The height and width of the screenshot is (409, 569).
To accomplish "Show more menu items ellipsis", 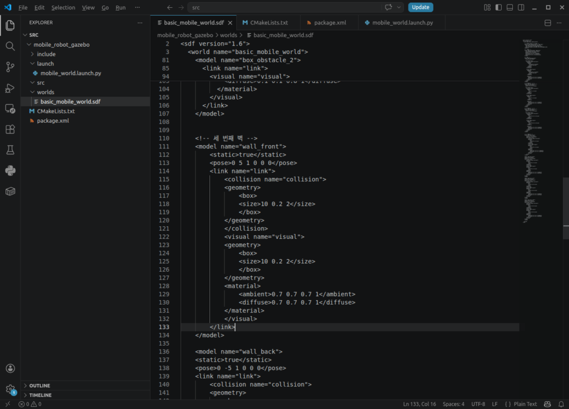I will tap(137, 7).
